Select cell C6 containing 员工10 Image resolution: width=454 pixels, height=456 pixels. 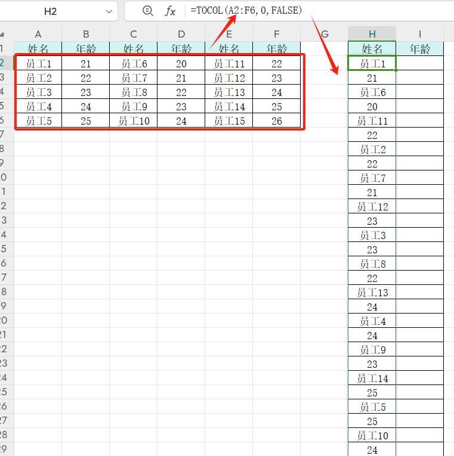click(133, 120)
